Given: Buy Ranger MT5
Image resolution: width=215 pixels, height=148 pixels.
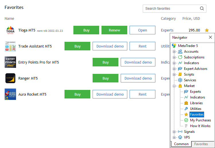Looking at the screenshot, I should click(x=105, y=78).
